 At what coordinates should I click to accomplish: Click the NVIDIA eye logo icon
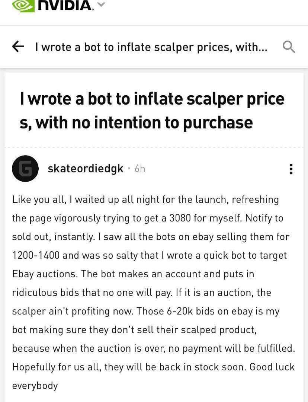point(23,5)
